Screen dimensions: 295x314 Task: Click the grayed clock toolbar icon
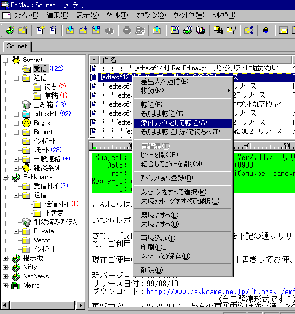[x=109, y=30]
